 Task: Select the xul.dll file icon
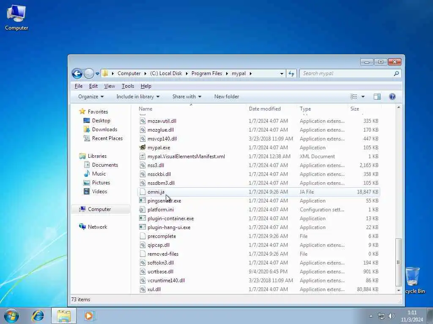(143, 289)
